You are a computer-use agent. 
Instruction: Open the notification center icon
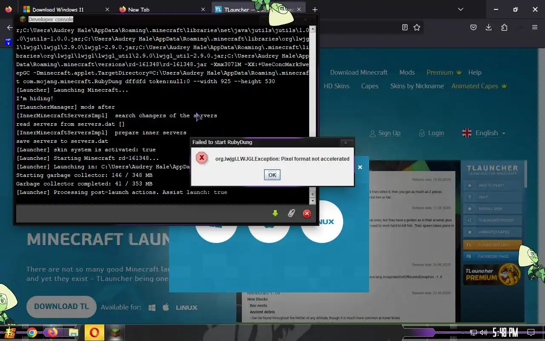coord(531,332)
